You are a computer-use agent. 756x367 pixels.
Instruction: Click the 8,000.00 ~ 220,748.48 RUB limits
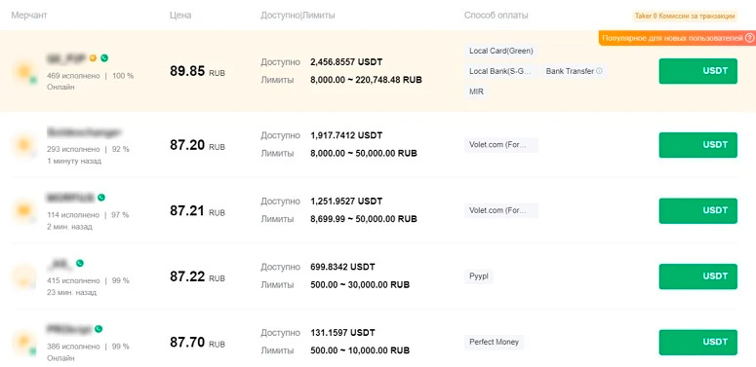tap(366, 80)
